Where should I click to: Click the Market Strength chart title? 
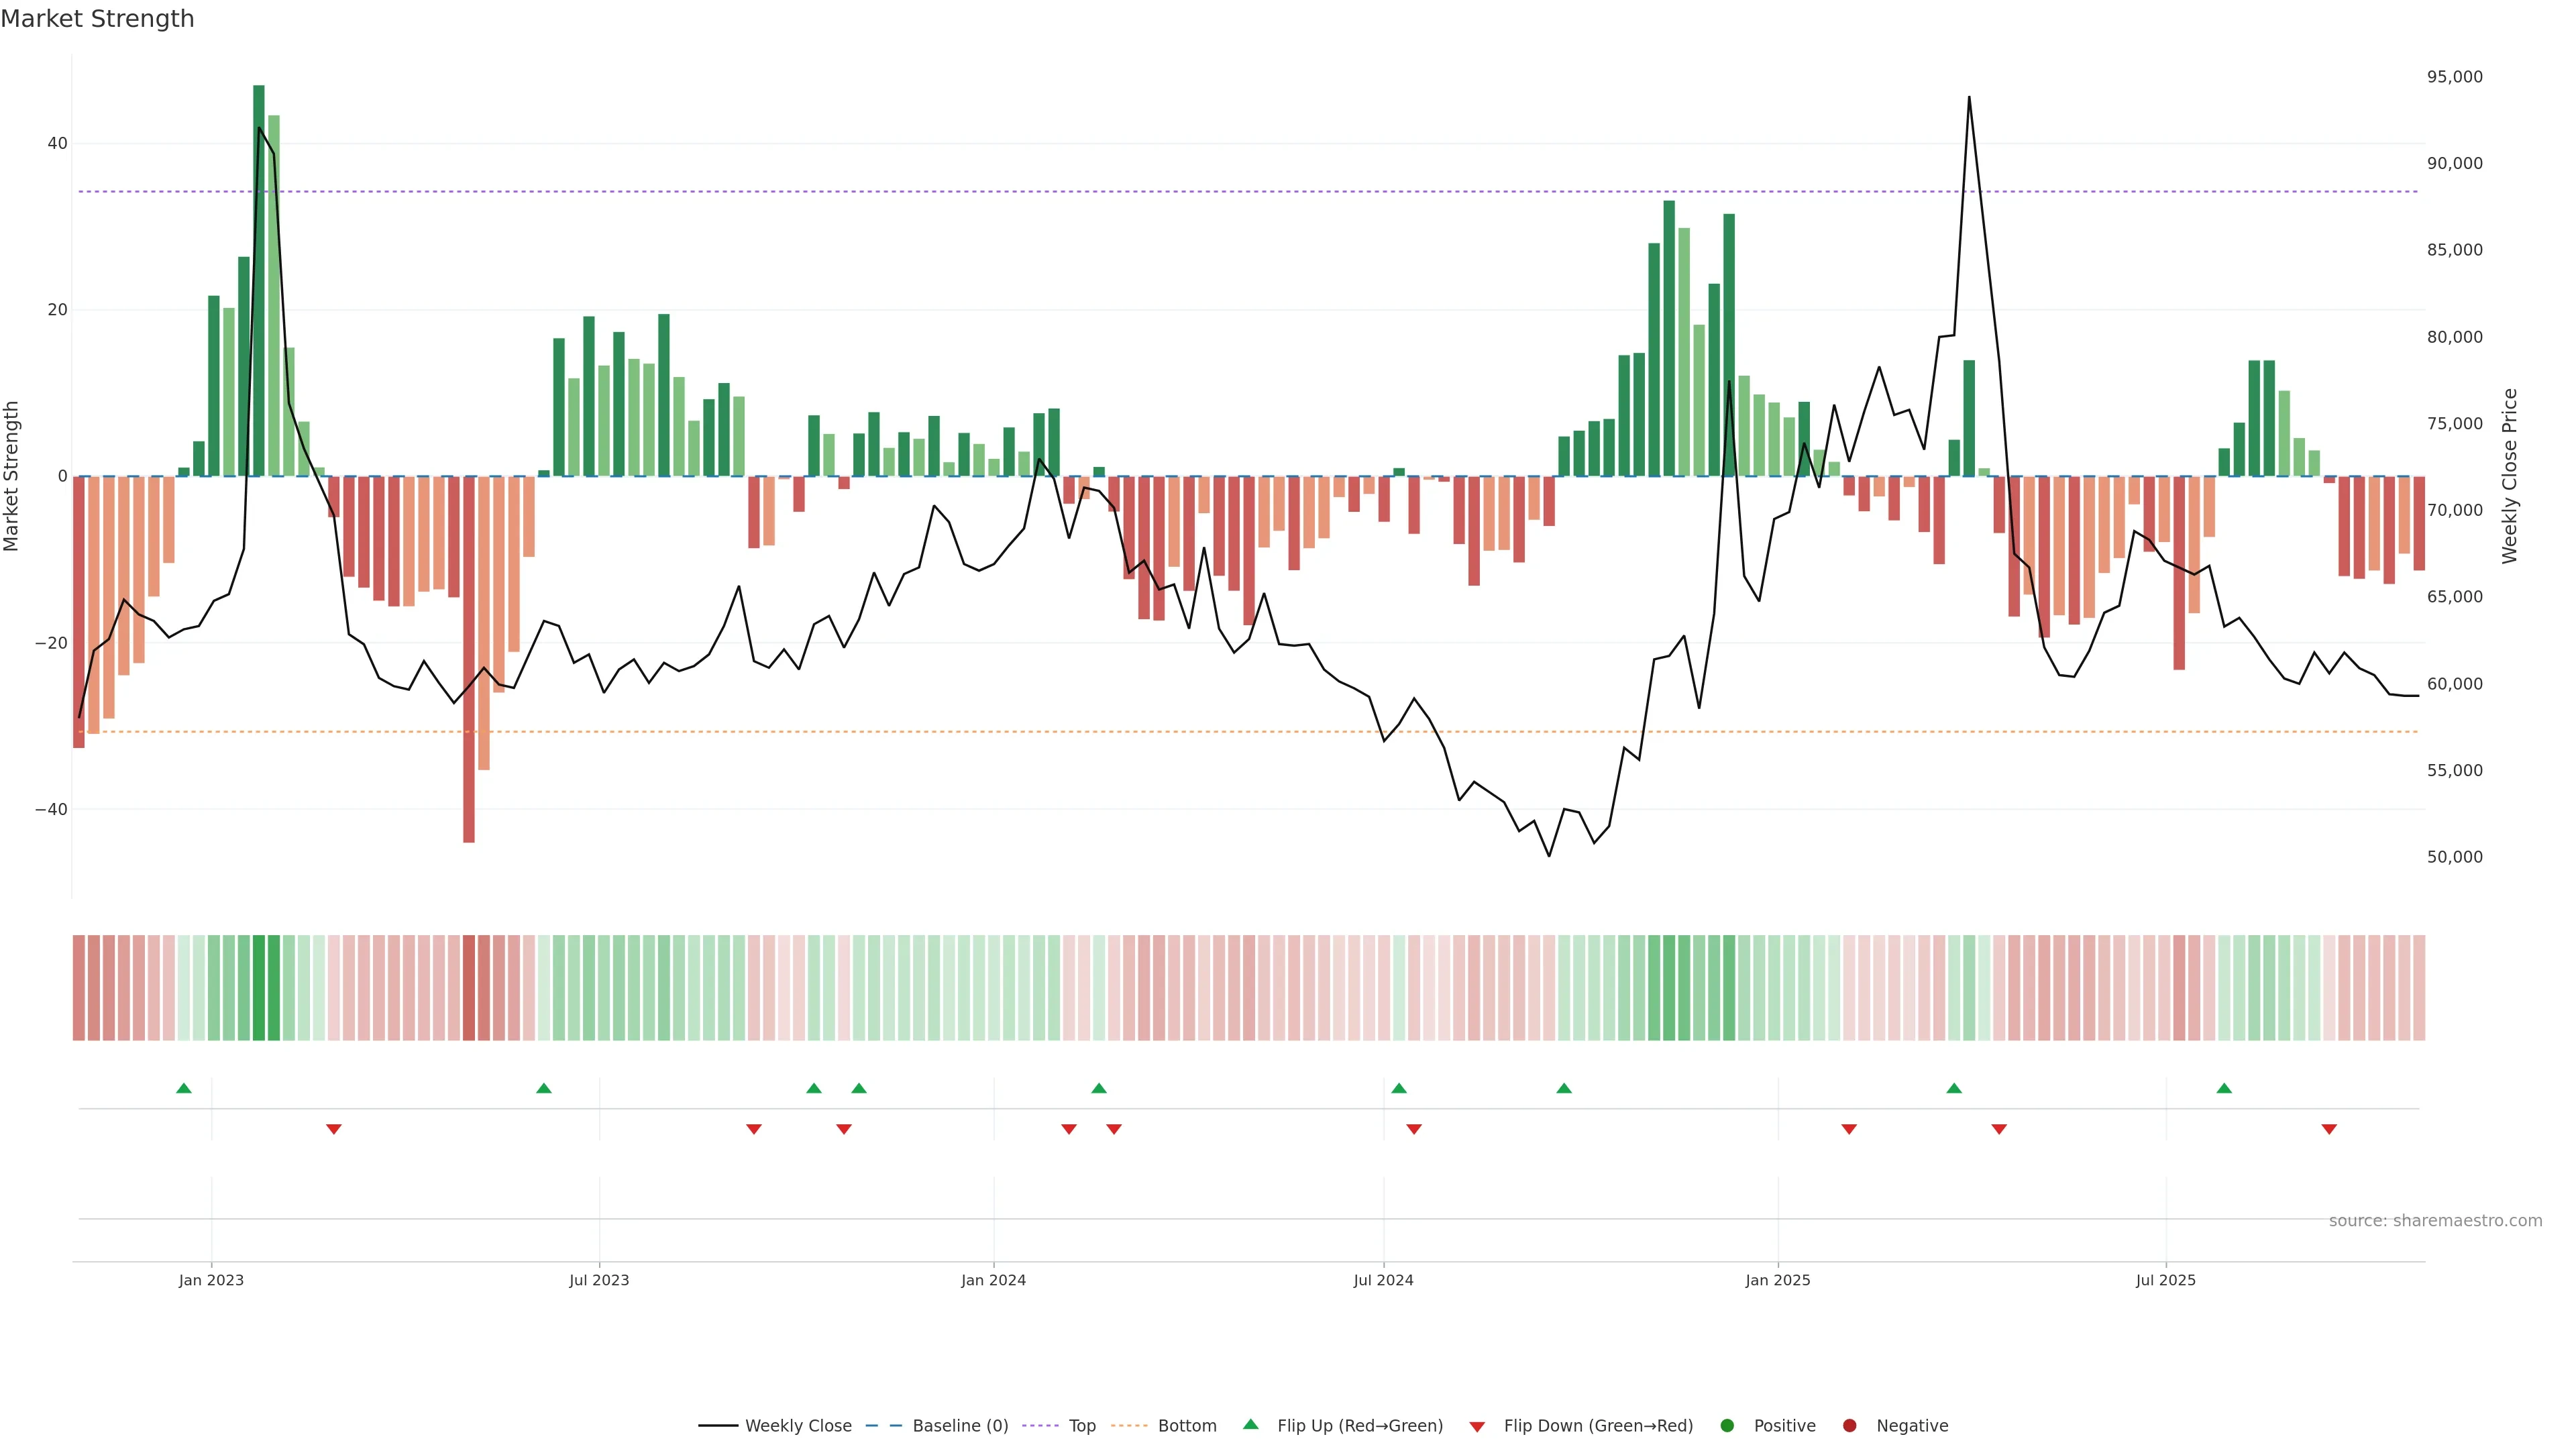click(x=97, y=19)
